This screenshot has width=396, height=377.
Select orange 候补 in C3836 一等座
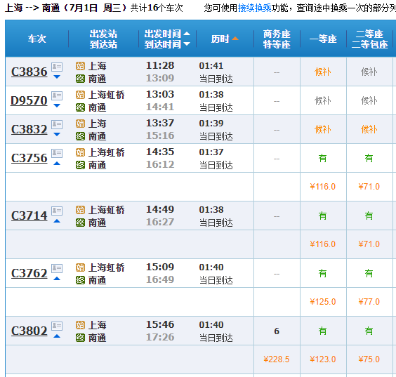(x=322, y=72)
